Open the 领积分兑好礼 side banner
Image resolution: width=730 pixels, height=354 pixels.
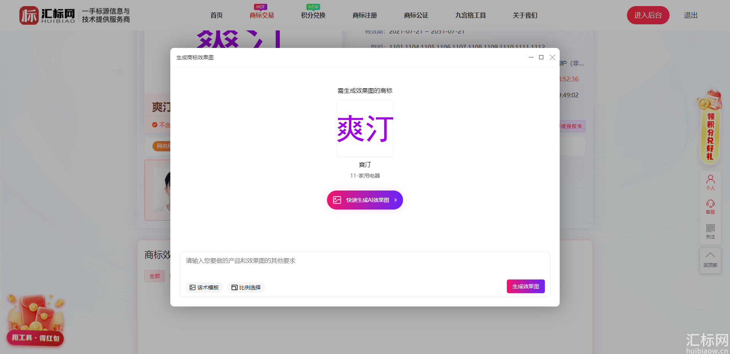pos(709,127)
